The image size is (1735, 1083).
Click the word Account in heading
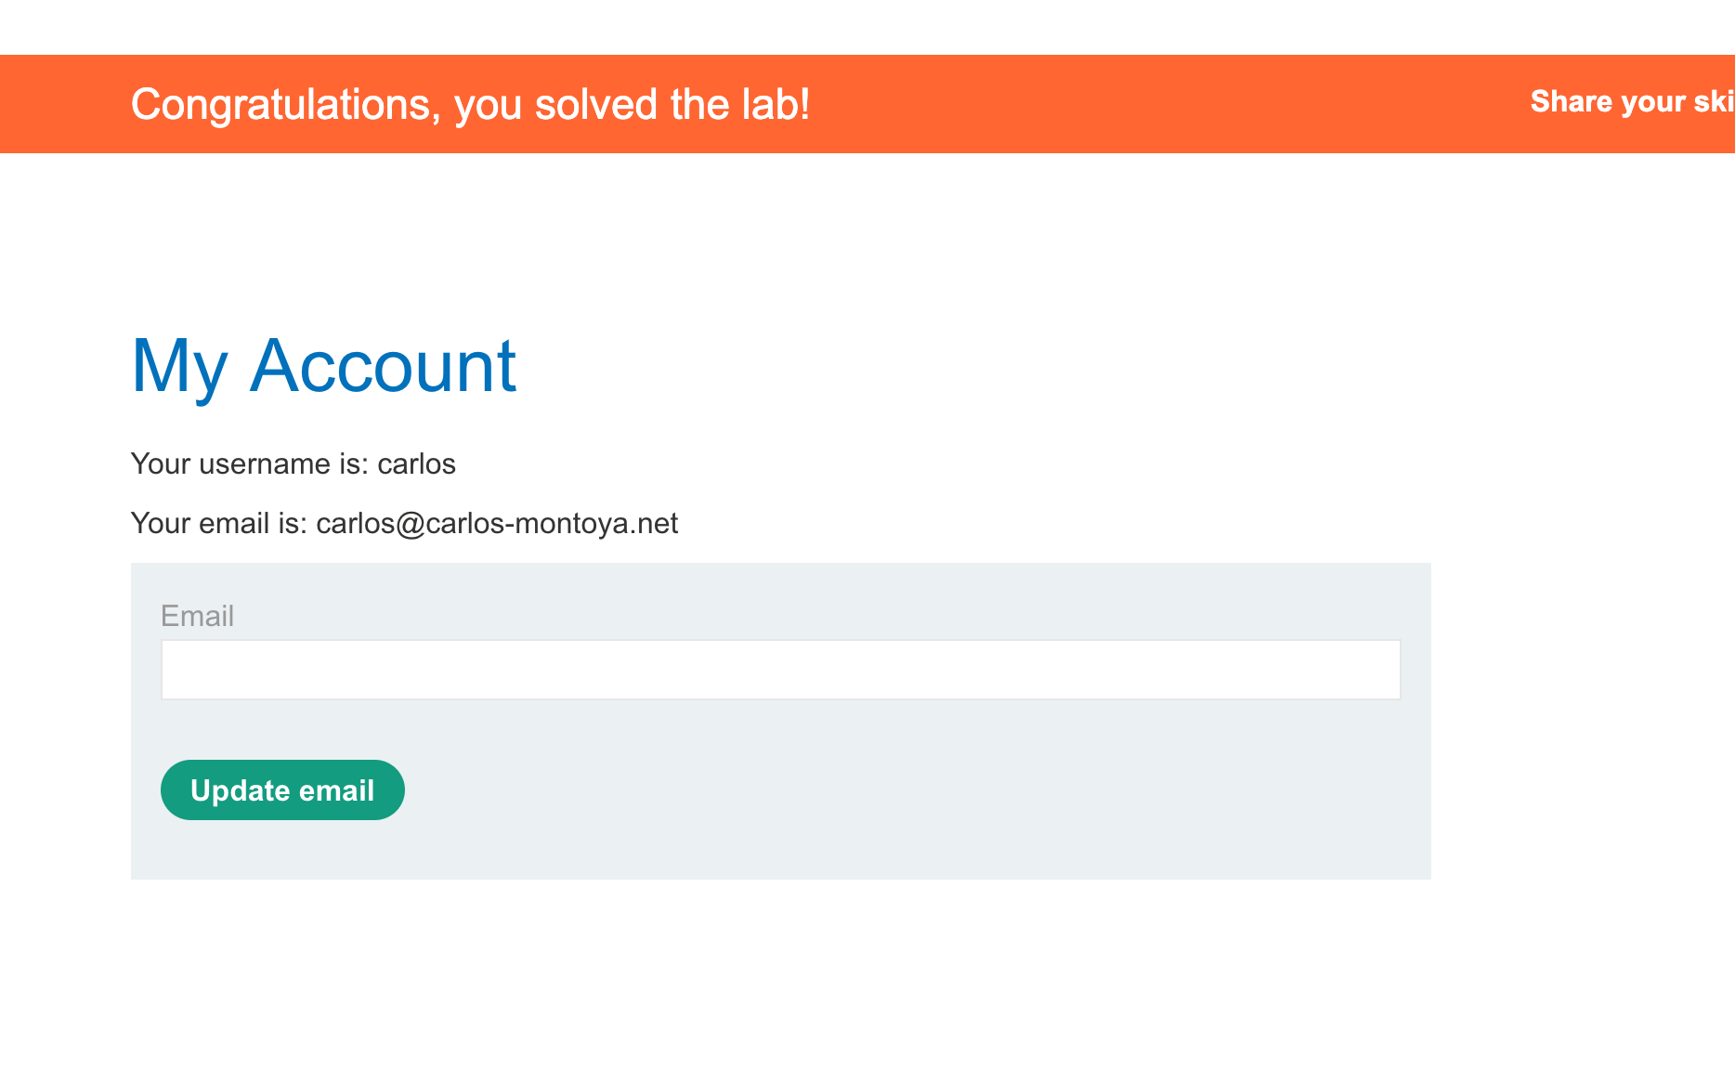pos(383,366)
